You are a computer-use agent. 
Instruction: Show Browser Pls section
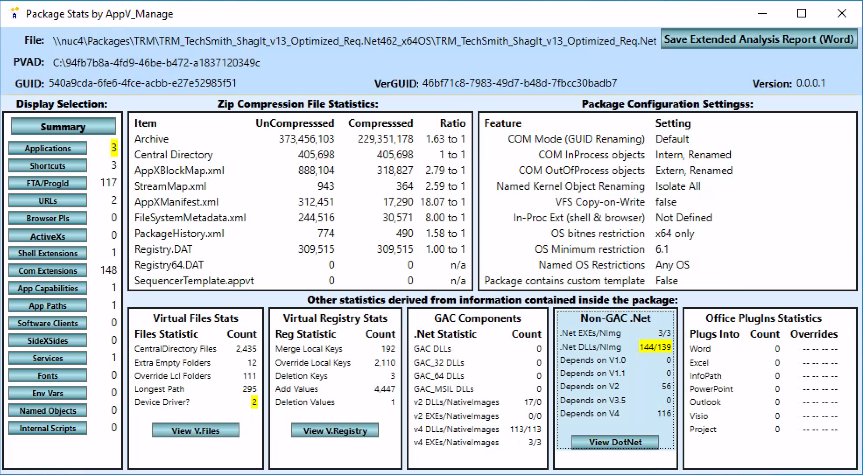(x=48, y=218)
